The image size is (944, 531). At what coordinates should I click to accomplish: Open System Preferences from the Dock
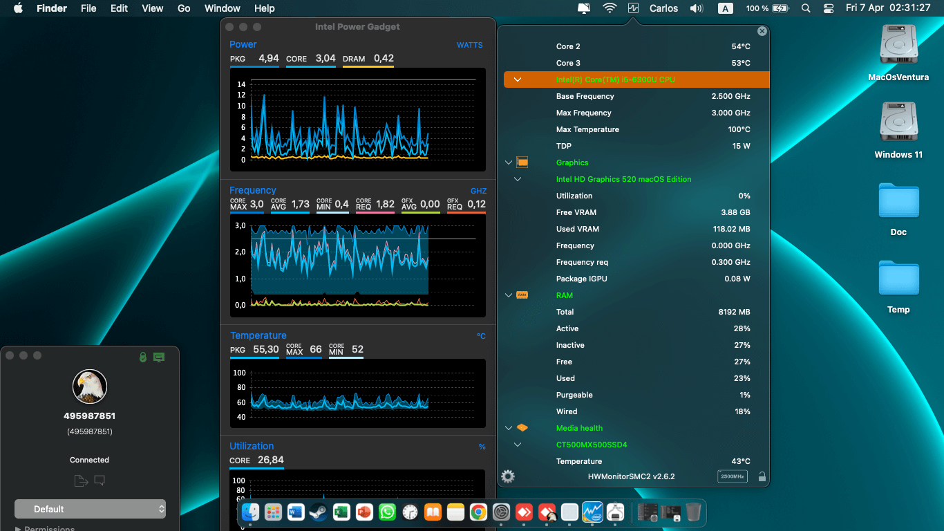pos(501,512)
